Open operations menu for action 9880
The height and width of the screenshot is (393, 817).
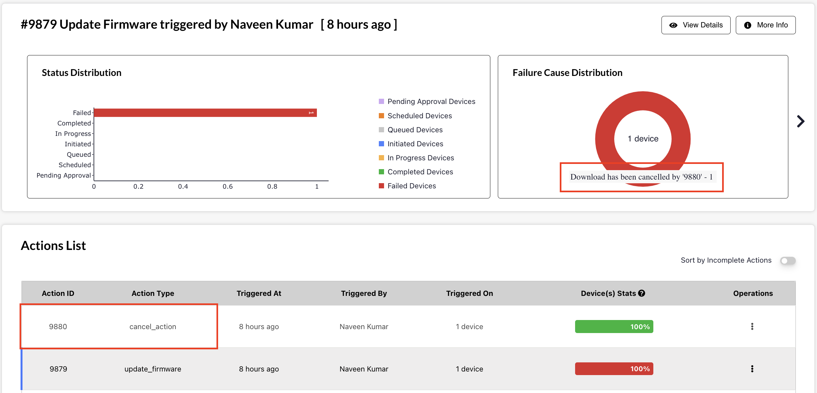(x=752, y=327)
